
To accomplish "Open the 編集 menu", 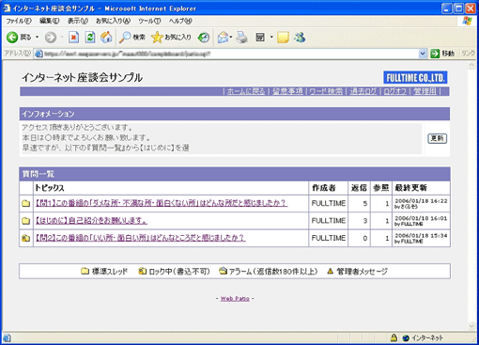I will click(x=50, y=21).
